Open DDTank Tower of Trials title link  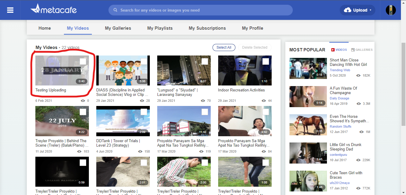118,143
